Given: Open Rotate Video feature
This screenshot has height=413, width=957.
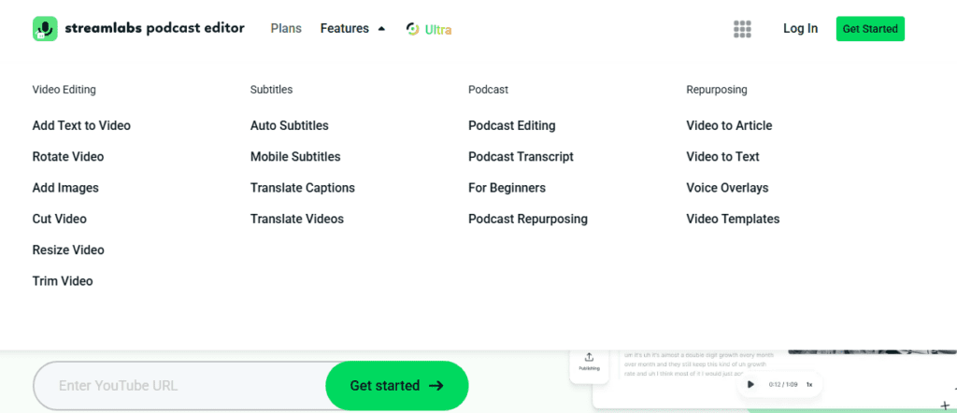Looking at the screenshot, I should pos(67,157).
